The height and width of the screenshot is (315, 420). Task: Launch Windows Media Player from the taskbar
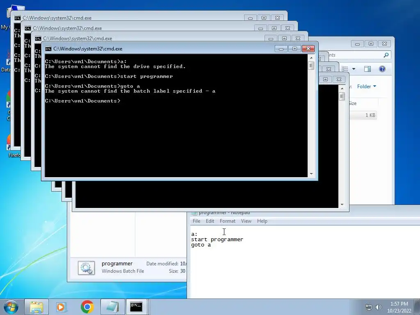pos(62,307)
